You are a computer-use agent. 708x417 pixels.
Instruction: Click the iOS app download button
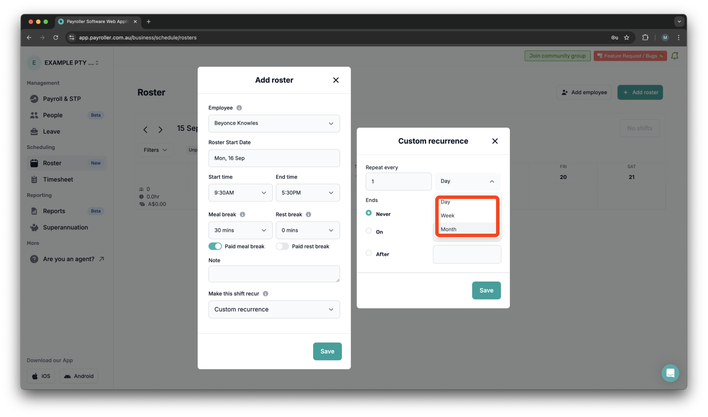(41, 376)
